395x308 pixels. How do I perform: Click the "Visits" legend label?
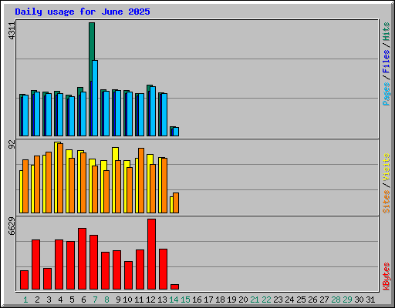pyautogui.click(x=386, y=167)
